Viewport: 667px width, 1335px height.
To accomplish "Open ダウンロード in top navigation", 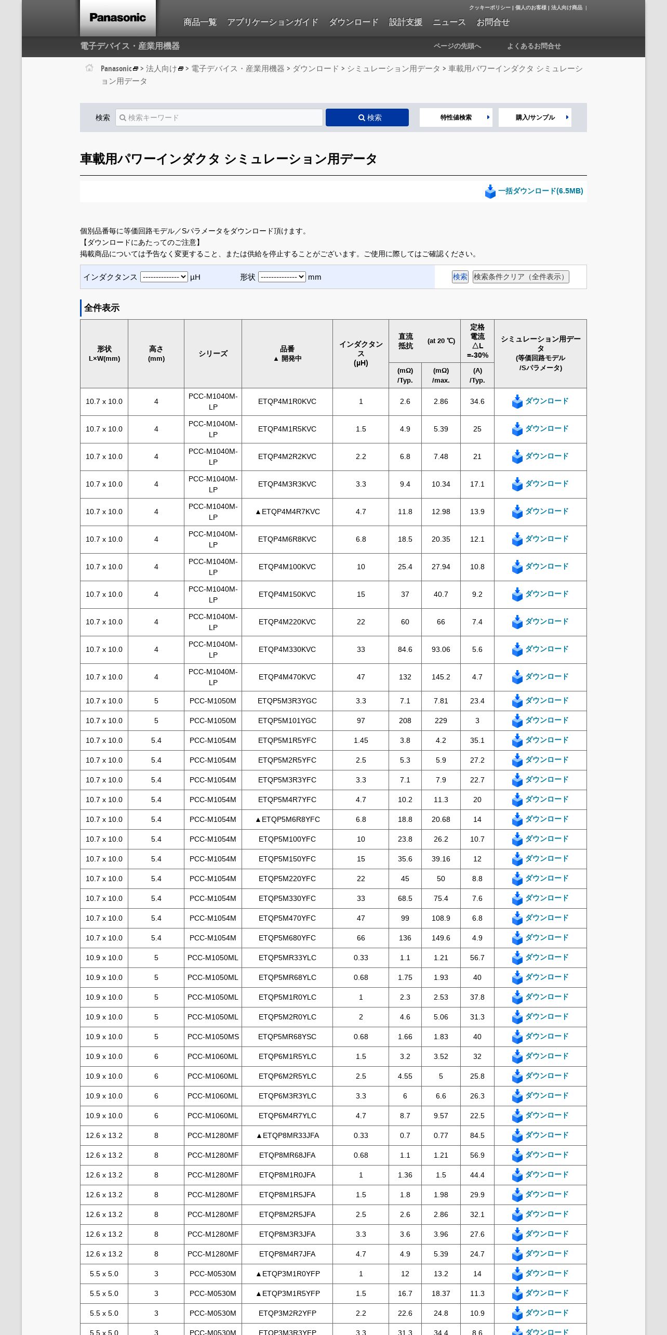I will tap(354, 22).
